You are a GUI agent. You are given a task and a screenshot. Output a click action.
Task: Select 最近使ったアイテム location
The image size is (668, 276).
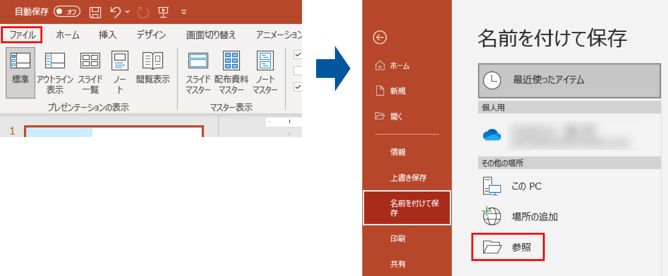click(x=569, y=80)
